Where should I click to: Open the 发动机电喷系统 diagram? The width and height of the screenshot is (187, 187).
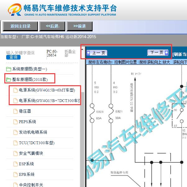coord(33,132)
